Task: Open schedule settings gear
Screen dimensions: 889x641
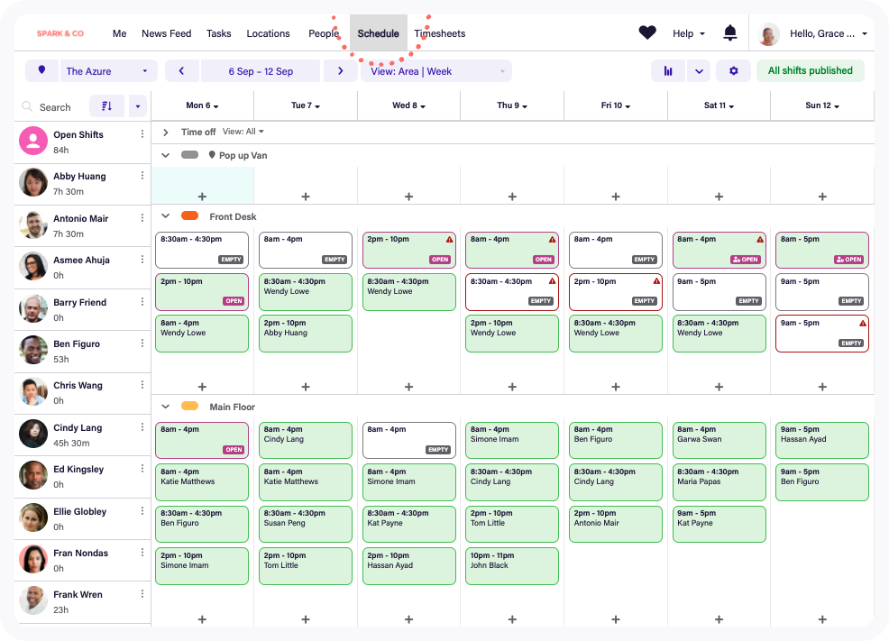Action: [734, 71]
